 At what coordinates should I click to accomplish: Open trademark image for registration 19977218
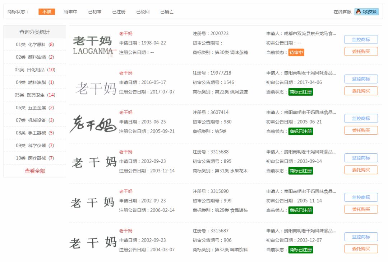(95, 89)
